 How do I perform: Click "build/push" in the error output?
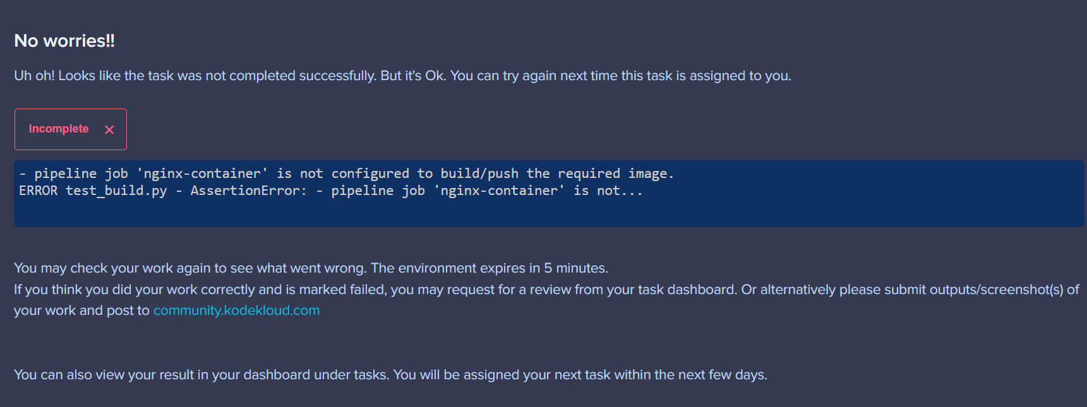(479, 174)
